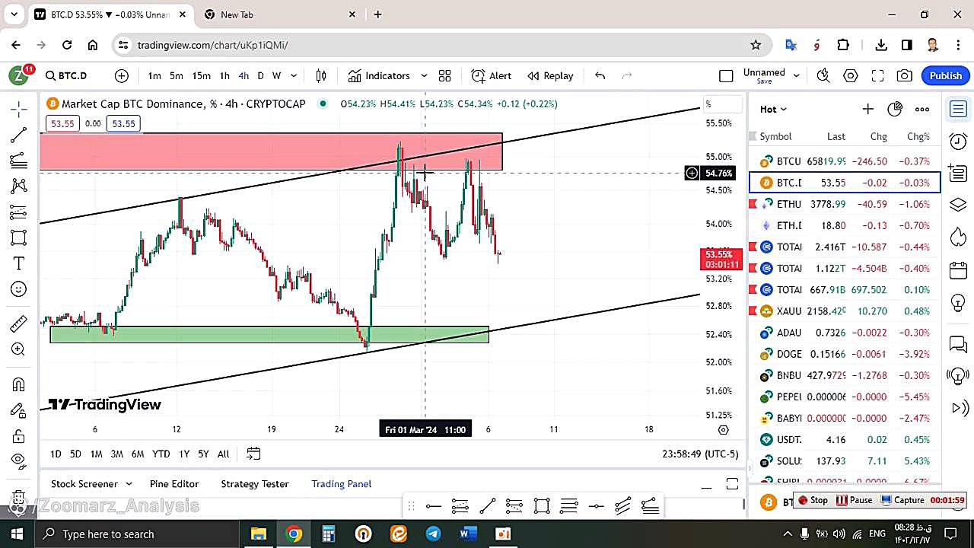Image resolution: width=974 pixels, height=548 pixels.
Task: Select the trend line drawing tool
Action: coord(19,135)
